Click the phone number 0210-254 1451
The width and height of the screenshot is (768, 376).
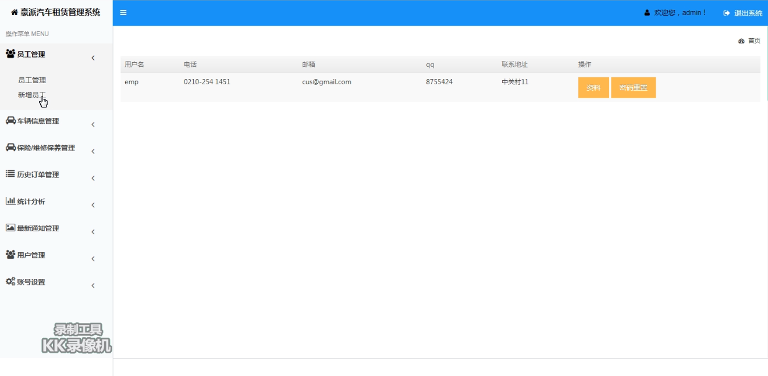(x=207, y=82)
